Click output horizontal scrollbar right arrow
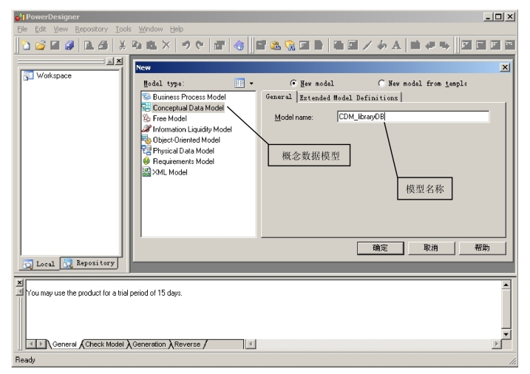530x374 pixels. pyautogui.click(x=496, y=344)
